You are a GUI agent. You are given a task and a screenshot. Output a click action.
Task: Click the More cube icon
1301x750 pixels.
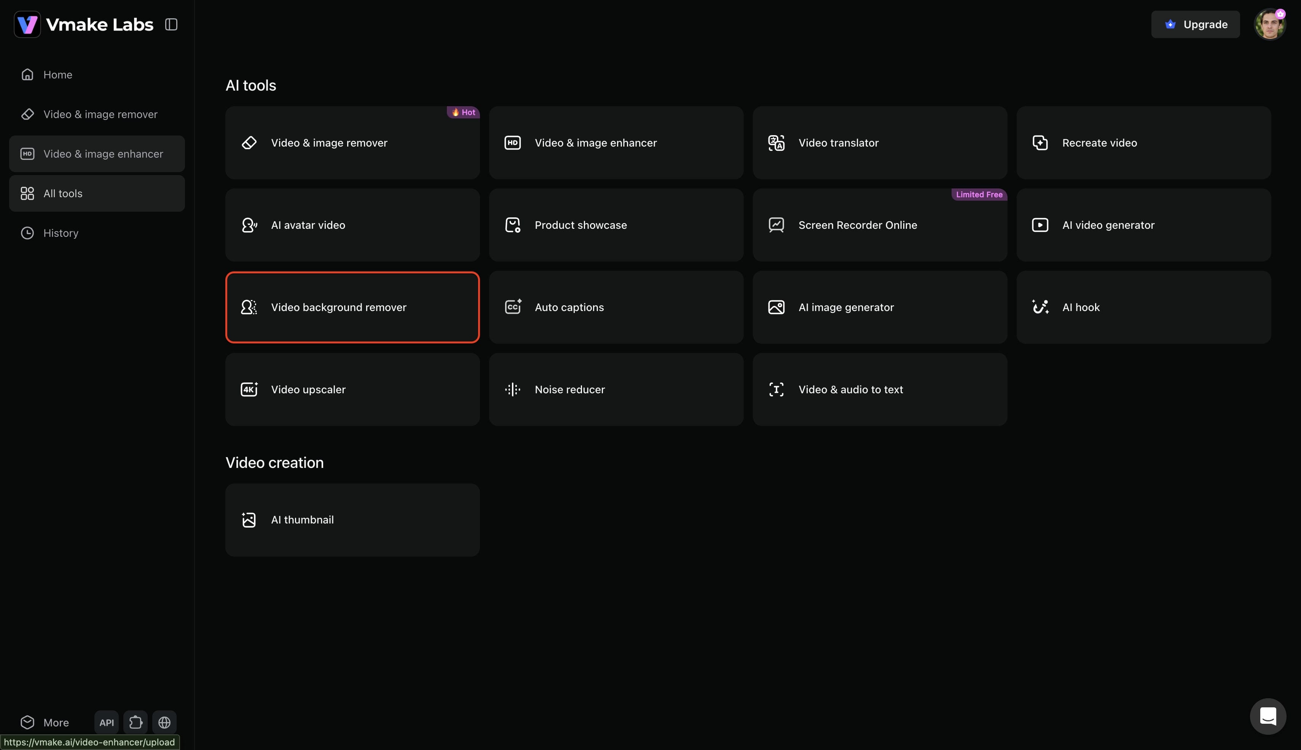pos(27,722)
